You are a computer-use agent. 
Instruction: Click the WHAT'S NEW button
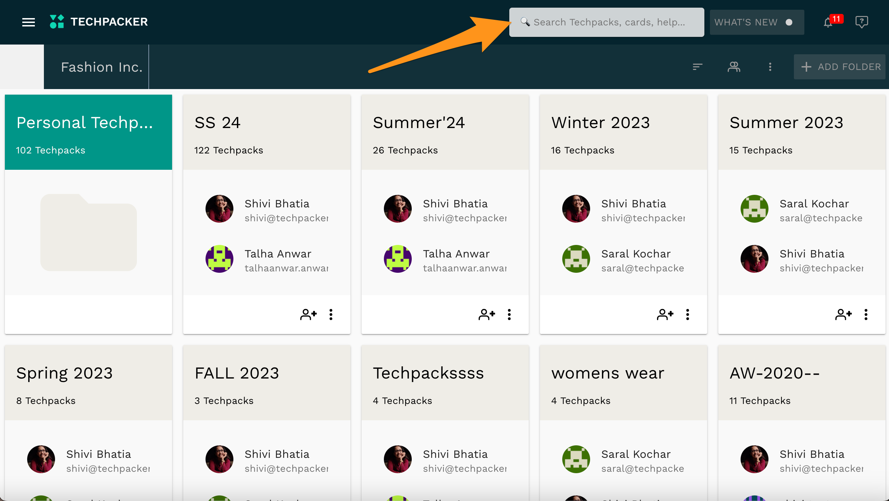coord(757,22)
